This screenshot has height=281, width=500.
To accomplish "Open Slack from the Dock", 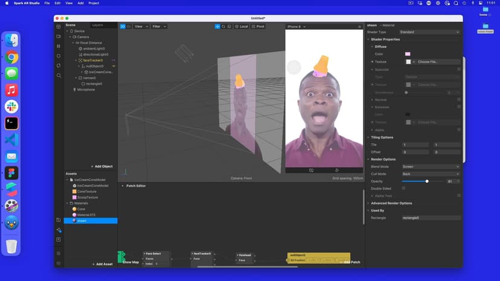I will point(11,107).
